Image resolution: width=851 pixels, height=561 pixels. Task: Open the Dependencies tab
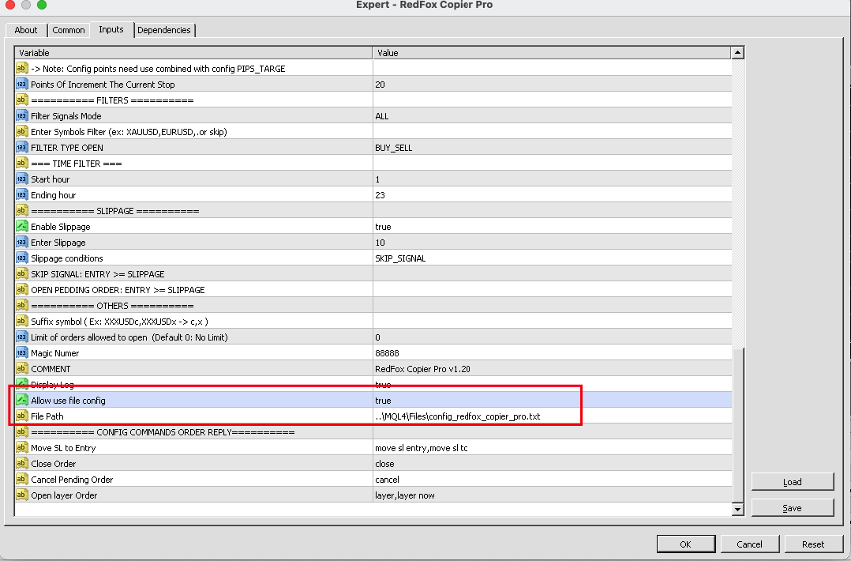[164, 30]
